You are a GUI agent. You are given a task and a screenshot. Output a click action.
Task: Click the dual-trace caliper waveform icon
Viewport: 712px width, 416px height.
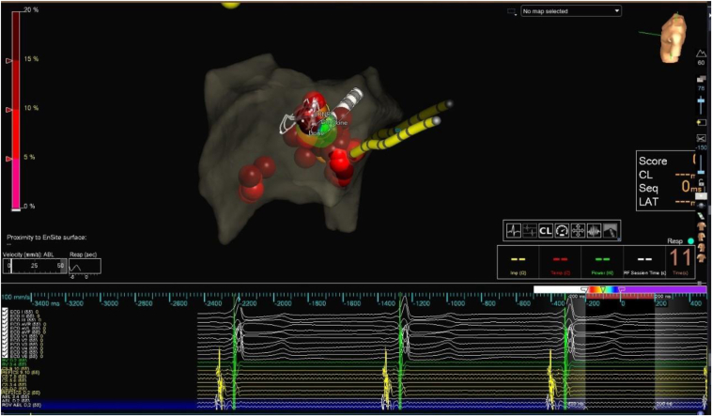pyautogui.click(x=530, y=231)
